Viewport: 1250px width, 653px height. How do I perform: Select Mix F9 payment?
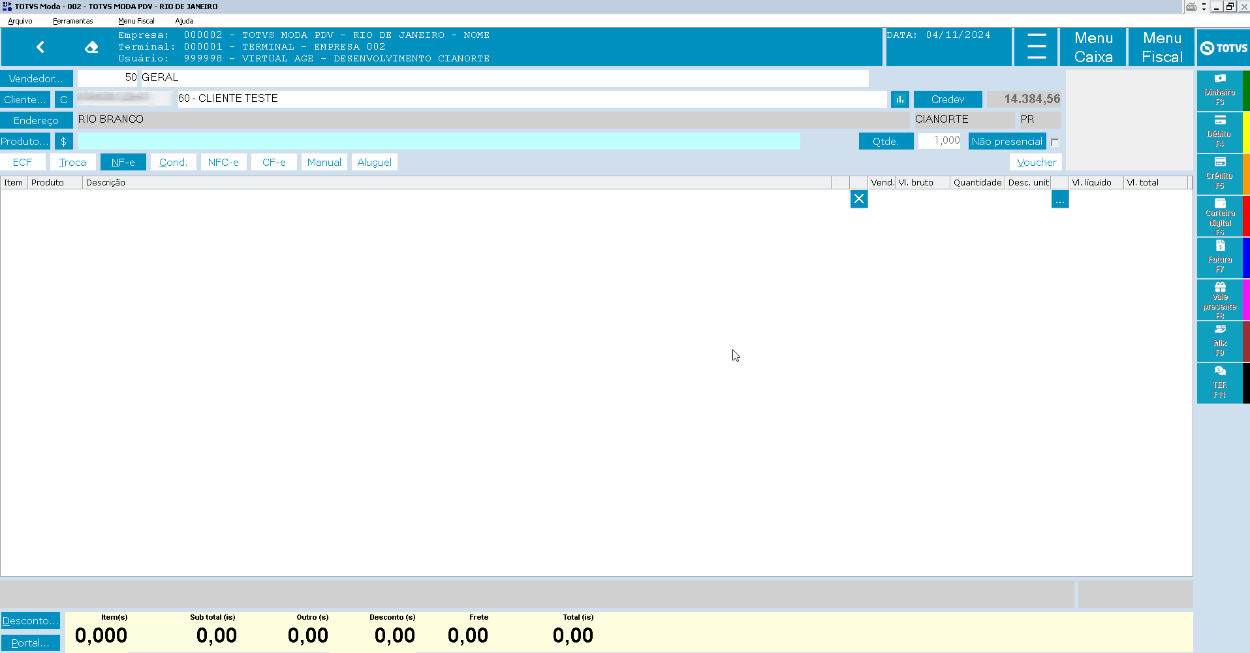1219,341
